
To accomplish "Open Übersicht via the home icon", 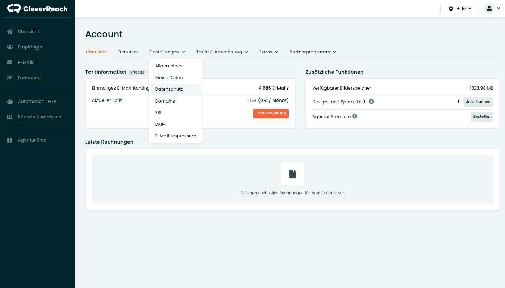I will 10,32.
